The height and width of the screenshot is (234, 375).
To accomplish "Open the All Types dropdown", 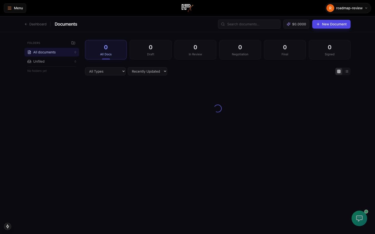I will 105,71.
